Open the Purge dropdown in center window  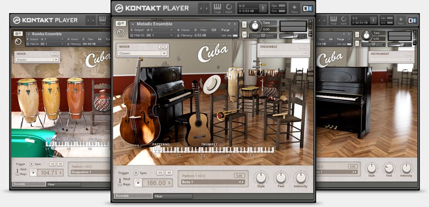229,30
